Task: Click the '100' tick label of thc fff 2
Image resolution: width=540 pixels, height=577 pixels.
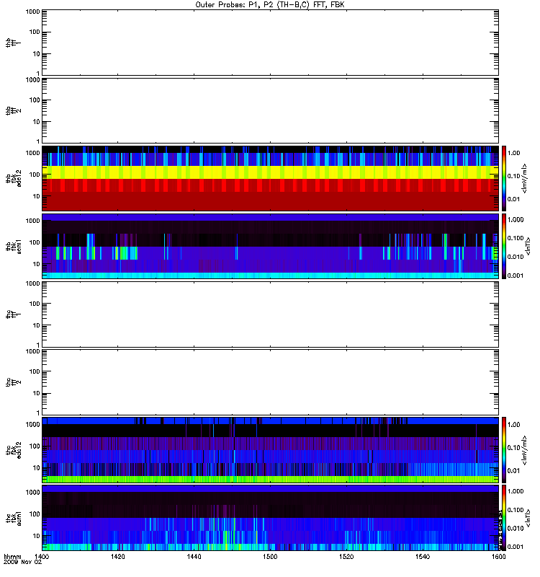Action: tap(35, 371)
